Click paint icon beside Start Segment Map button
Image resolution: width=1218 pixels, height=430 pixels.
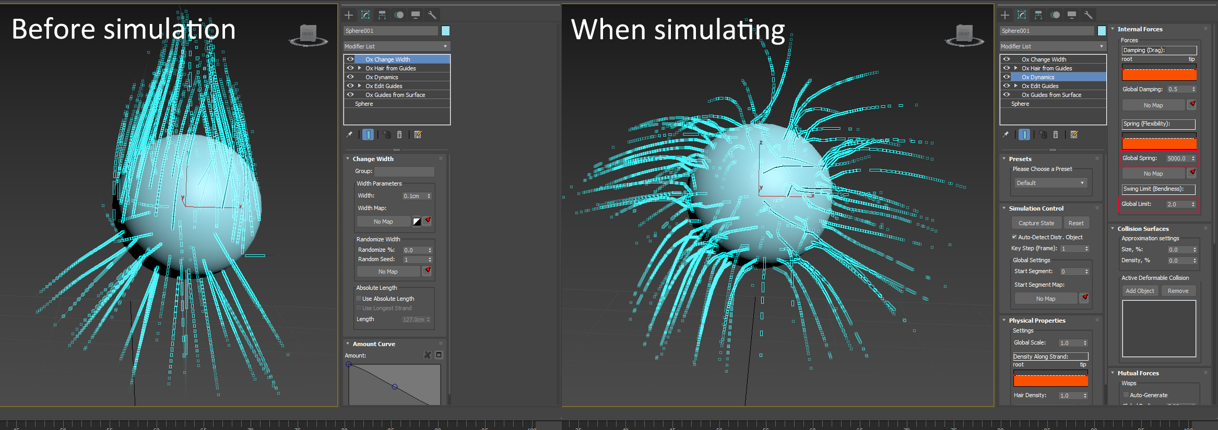click(x=1084, y=298)
